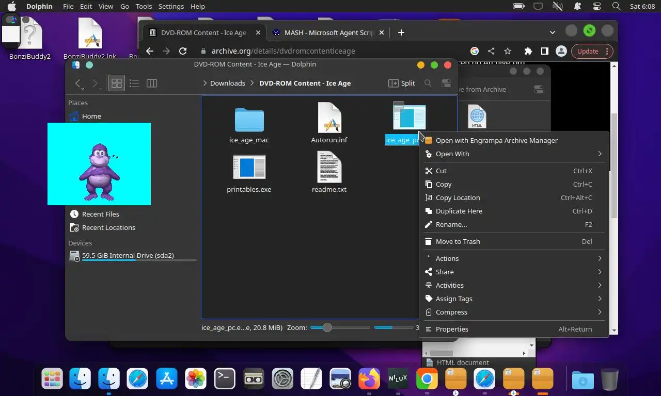Expand the Compress submenu

coord(514,312)
